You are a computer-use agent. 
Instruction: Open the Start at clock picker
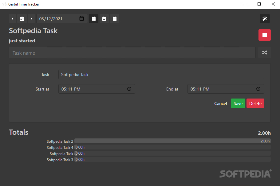[129, 89]
